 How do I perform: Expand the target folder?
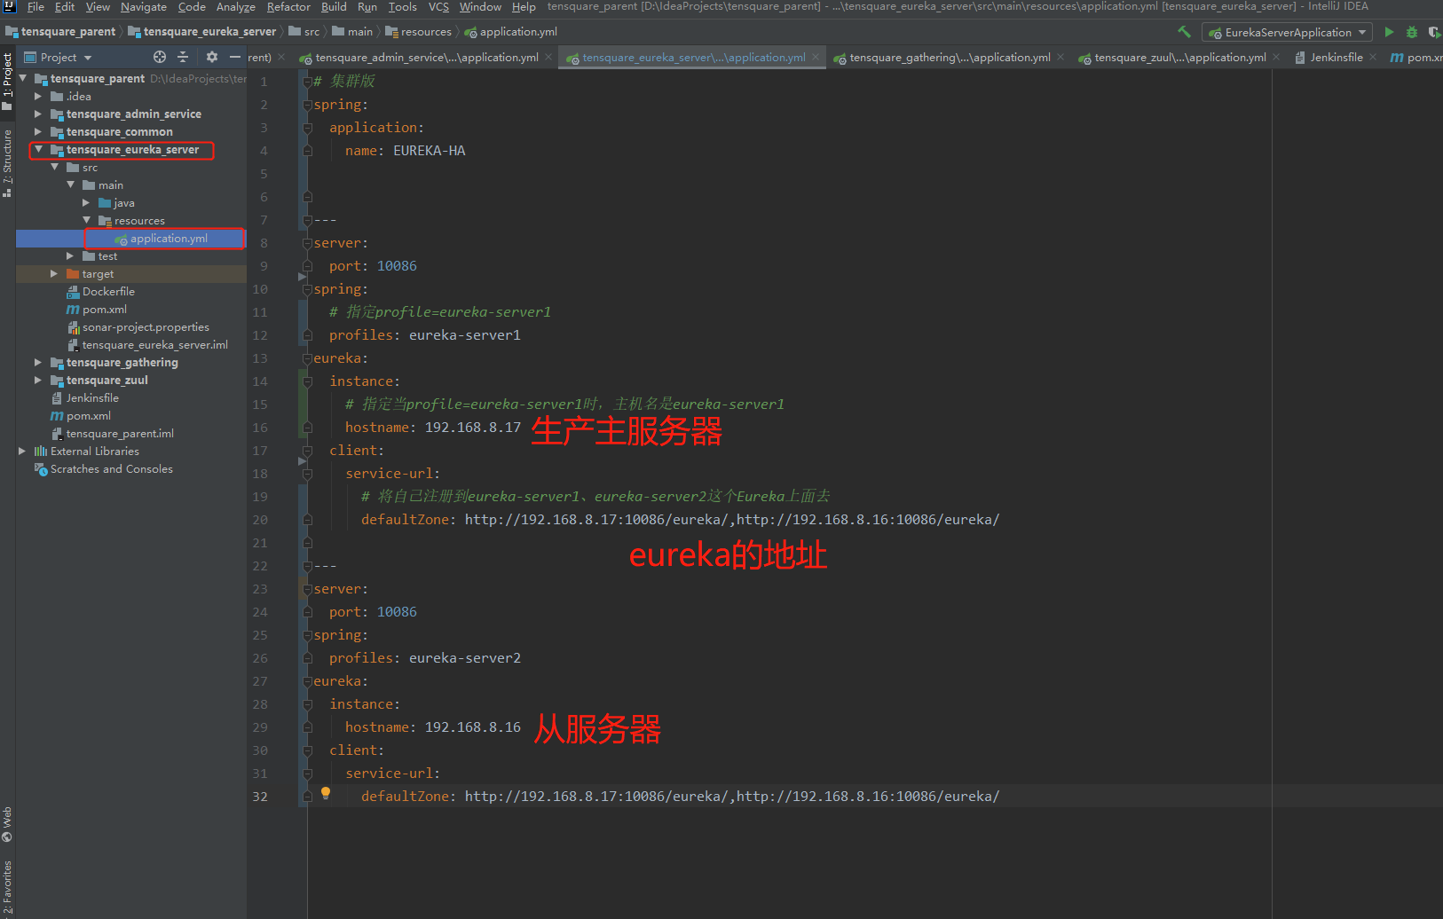54,274
